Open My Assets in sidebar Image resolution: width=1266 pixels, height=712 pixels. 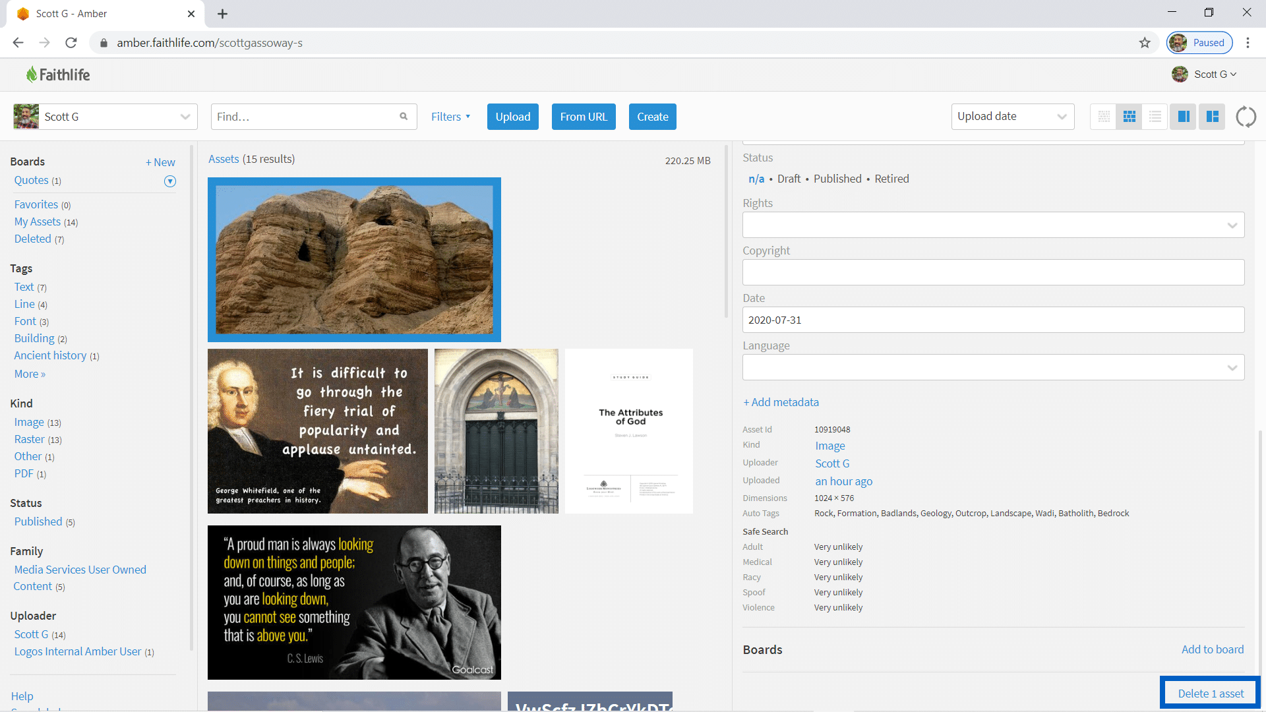(38, 222)
